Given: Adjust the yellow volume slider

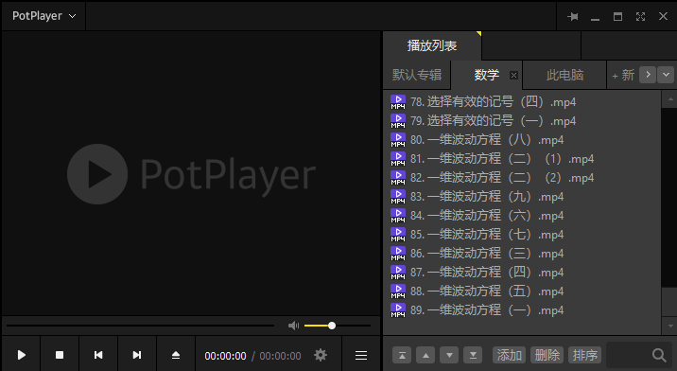Looking at the screenshot, I should pyautogui.click(x=338, y=326).
